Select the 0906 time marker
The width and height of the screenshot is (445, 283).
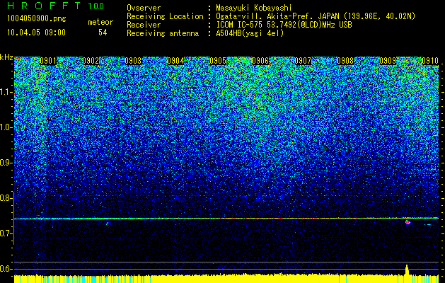[260, 61]
